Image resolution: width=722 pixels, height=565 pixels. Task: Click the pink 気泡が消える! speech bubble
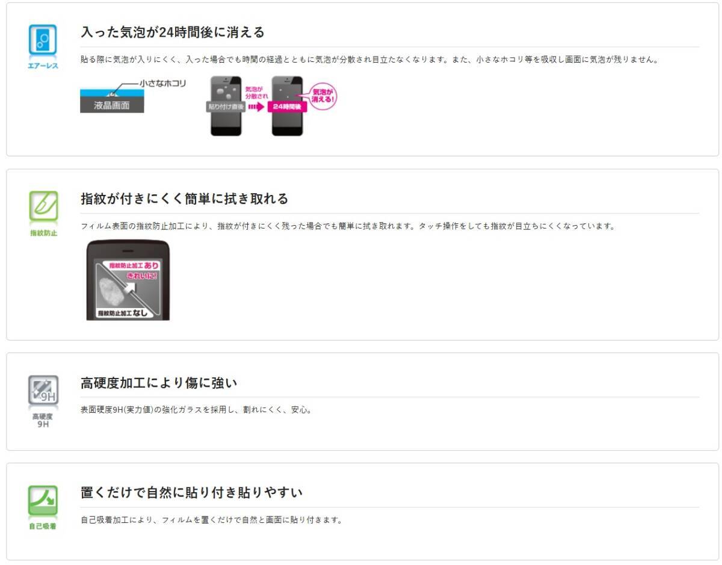[x=323, y=96]
